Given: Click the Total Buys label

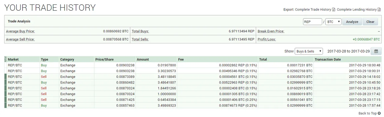Looking at the screenshot, I should click(140, 31).
